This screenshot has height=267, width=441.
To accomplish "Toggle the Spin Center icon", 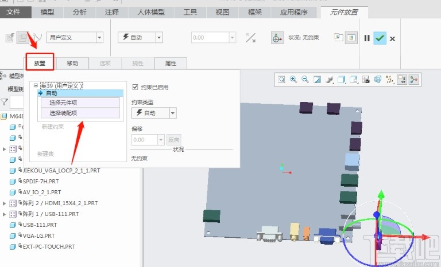I will (x=413, y=80).
